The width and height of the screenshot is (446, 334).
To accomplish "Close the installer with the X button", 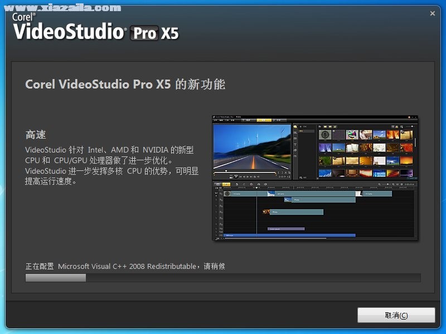I will click(x=433, y=13).
